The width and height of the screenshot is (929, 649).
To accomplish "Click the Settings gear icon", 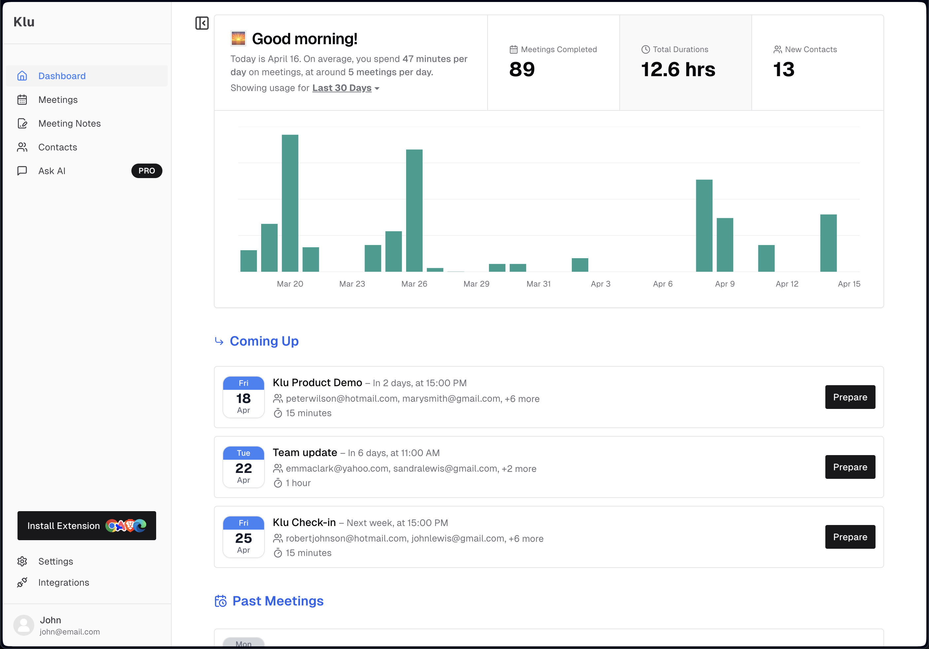I will [22, 561].
